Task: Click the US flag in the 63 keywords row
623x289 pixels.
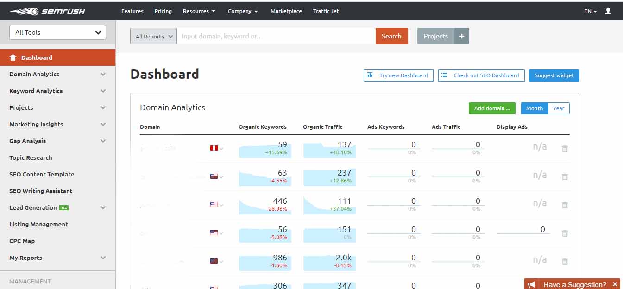Action: [x=214, y=176]
